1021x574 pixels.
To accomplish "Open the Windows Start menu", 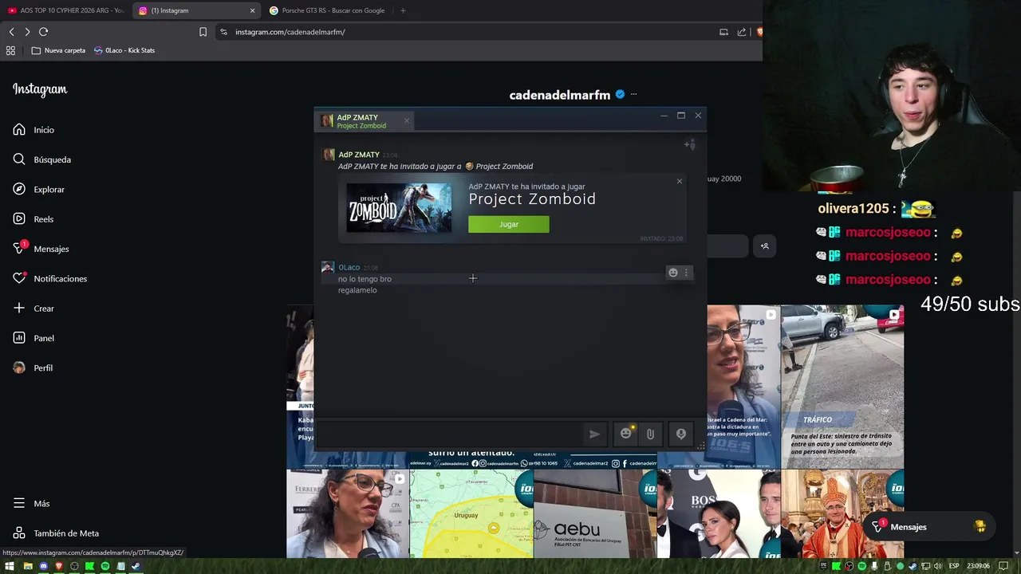I will [10, 566].
